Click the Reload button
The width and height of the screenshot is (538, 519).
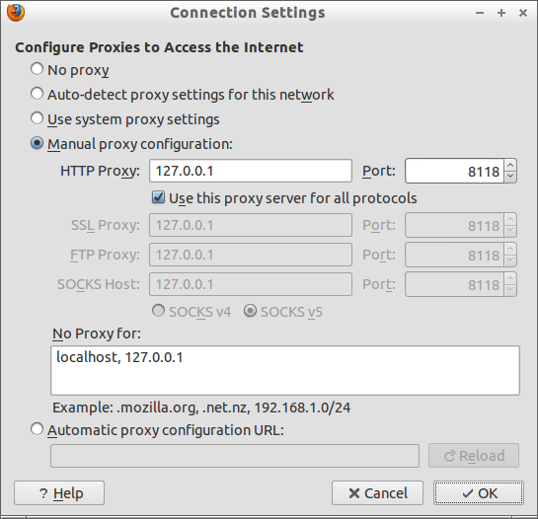474,456
